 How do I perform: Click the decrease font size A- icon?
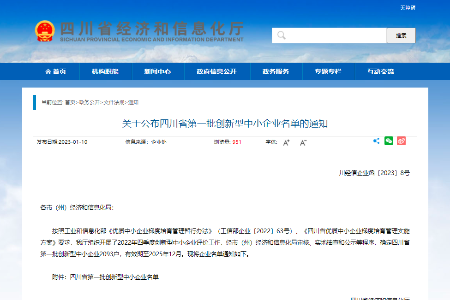(x=303, y=142)
